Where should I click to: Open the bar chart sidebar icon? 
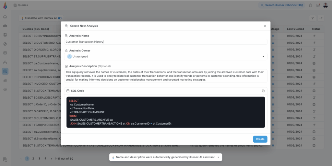5,80
